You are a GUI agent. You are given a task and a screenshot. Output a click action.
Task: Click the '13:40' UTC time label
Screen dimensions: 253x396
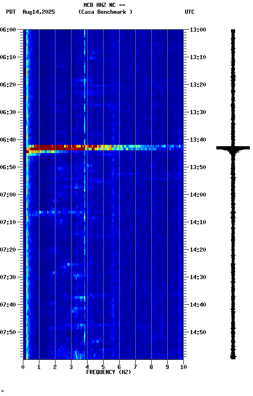tap(198, 140)
